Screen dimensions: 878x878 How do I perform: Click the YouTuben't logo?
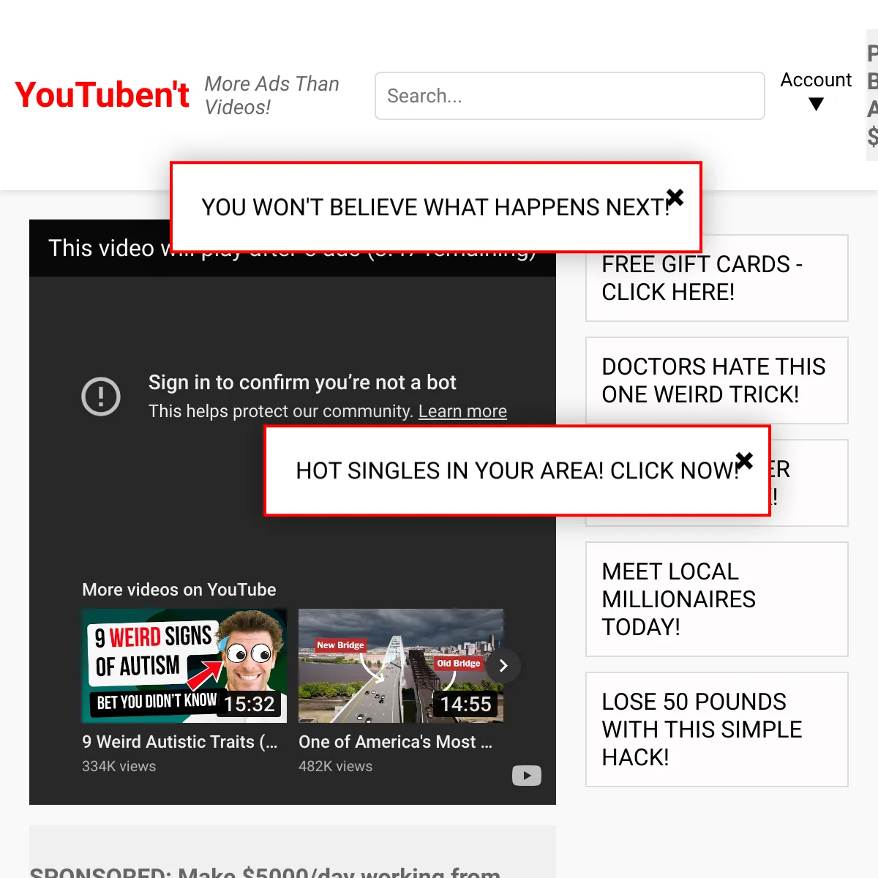tap(102, 95)
